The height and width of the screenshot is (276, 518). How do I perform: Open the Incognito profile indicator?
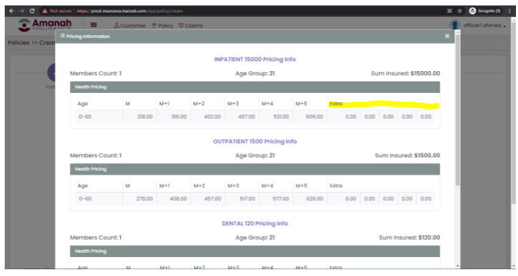coord(485,11)
